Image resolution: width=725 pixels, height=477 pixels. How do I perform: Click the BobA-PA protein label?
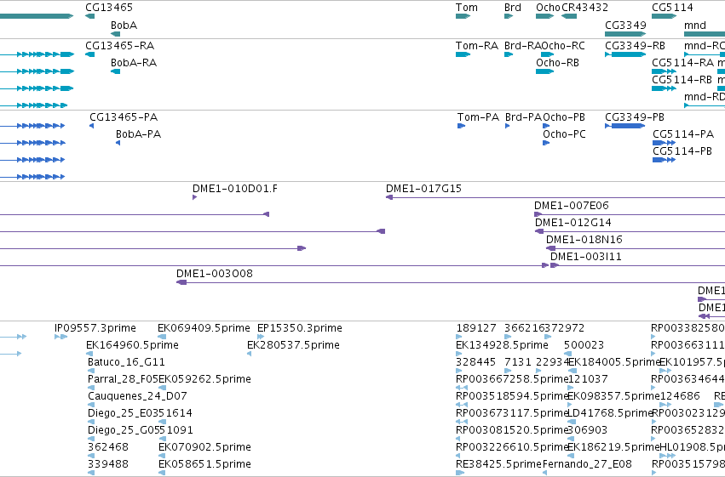click(x=138, y=134)
